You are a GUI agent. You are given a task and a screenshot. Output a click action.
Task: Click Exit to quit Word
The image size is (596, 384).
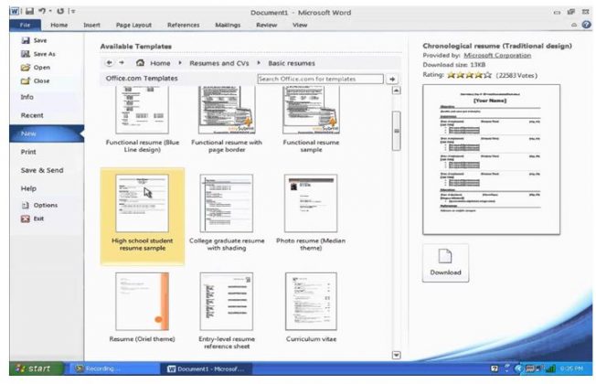click(33, 219)
